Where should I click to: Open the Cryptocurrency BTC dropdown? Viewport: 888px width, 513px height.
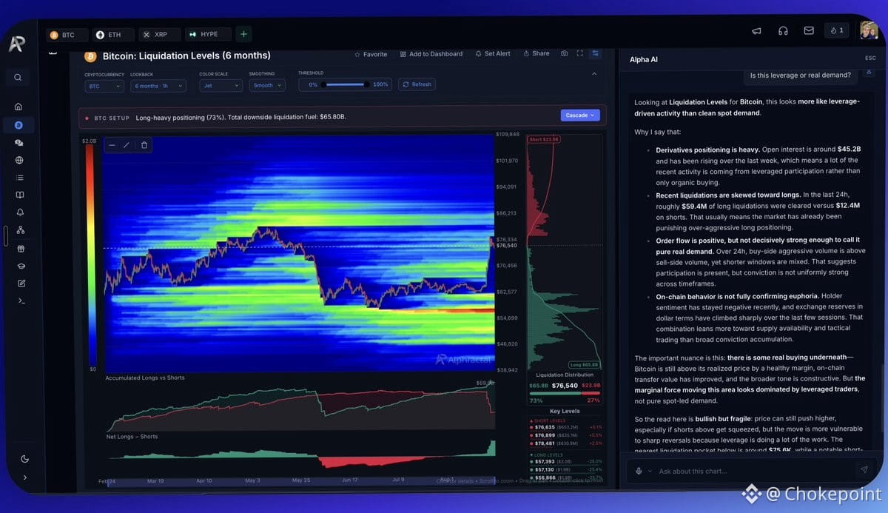[104, 86]
